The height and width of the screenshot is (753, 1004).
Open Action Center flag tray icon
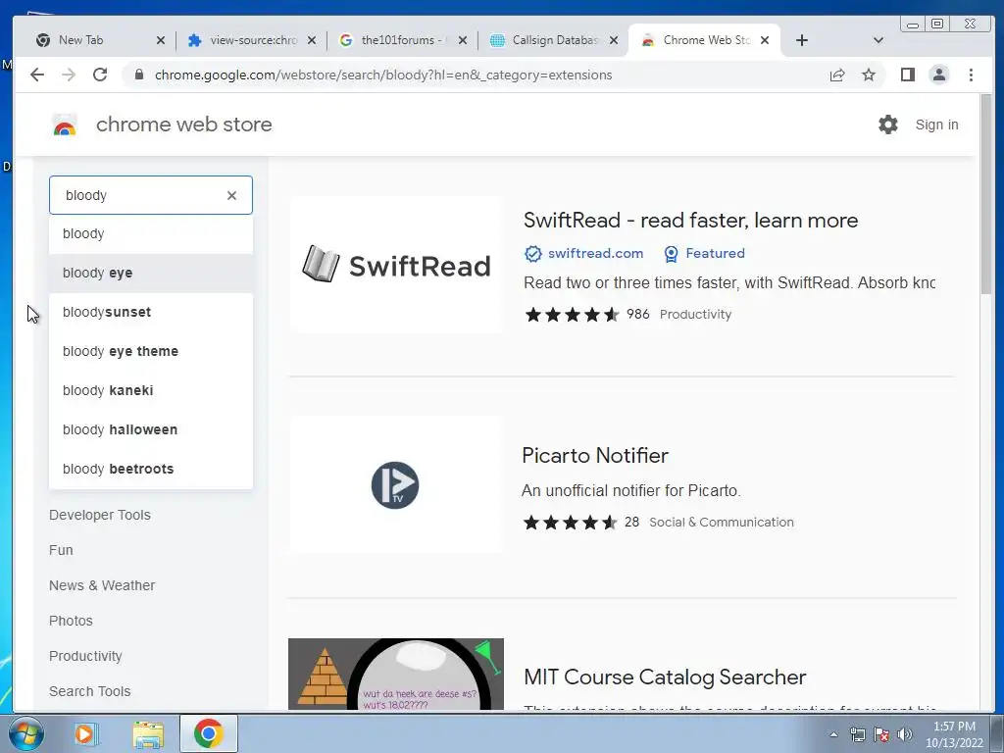[881, 734]
